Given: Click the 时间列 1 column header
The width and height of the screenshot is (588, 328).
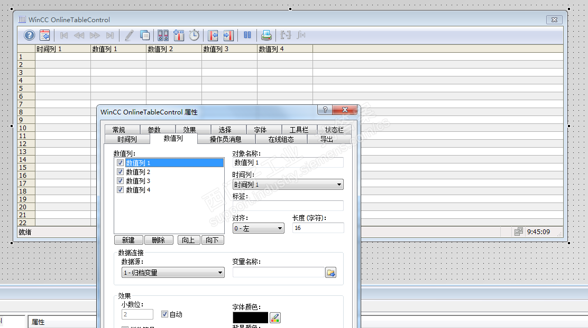Looking at the screenshot, I should [63, 49].
